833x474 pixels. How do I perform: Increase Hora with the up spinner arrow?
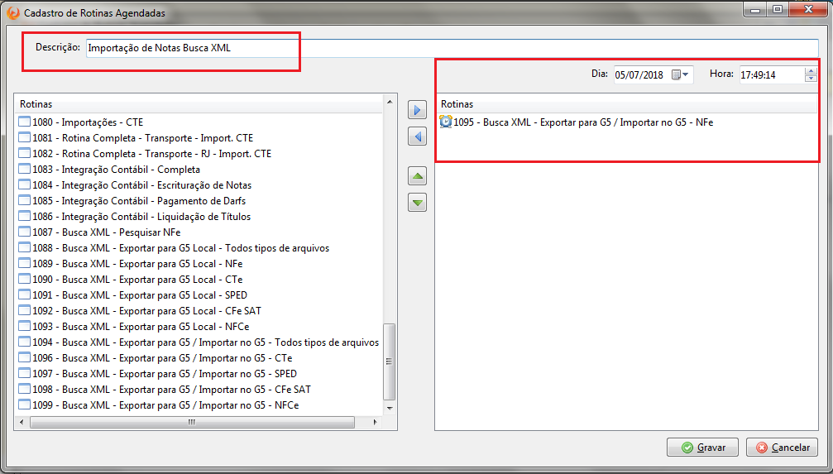811,70
